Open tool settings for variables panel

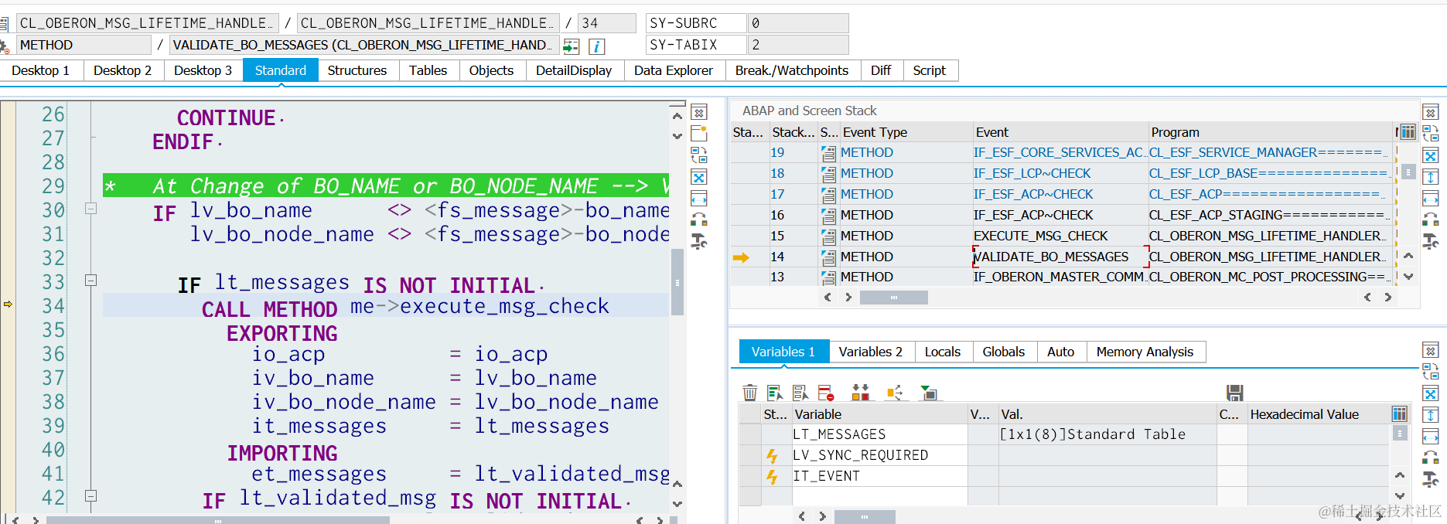point(1431,480)
